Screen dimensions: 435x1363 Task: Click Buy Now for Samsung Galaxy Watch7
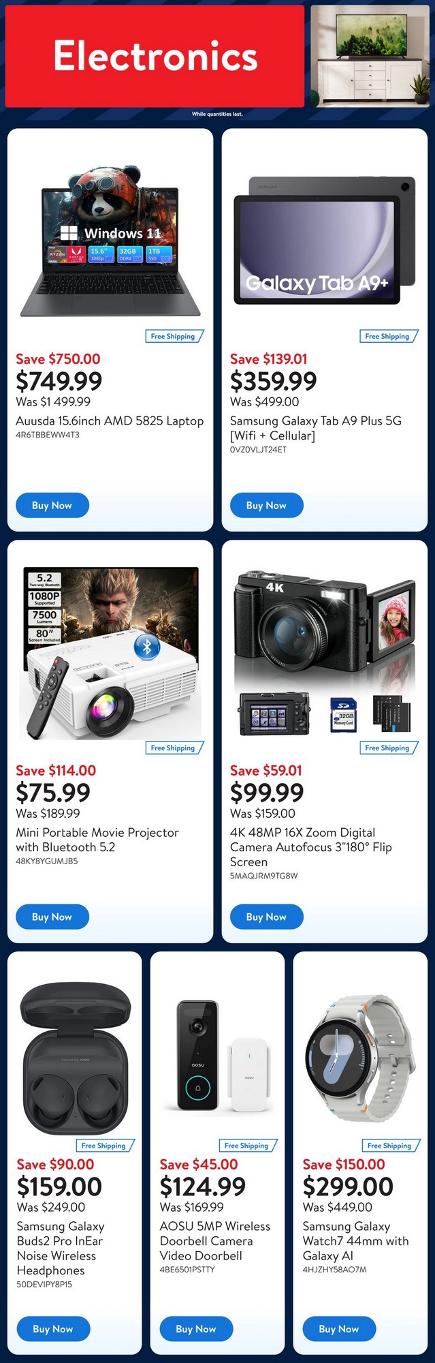tap(339, 1328)
